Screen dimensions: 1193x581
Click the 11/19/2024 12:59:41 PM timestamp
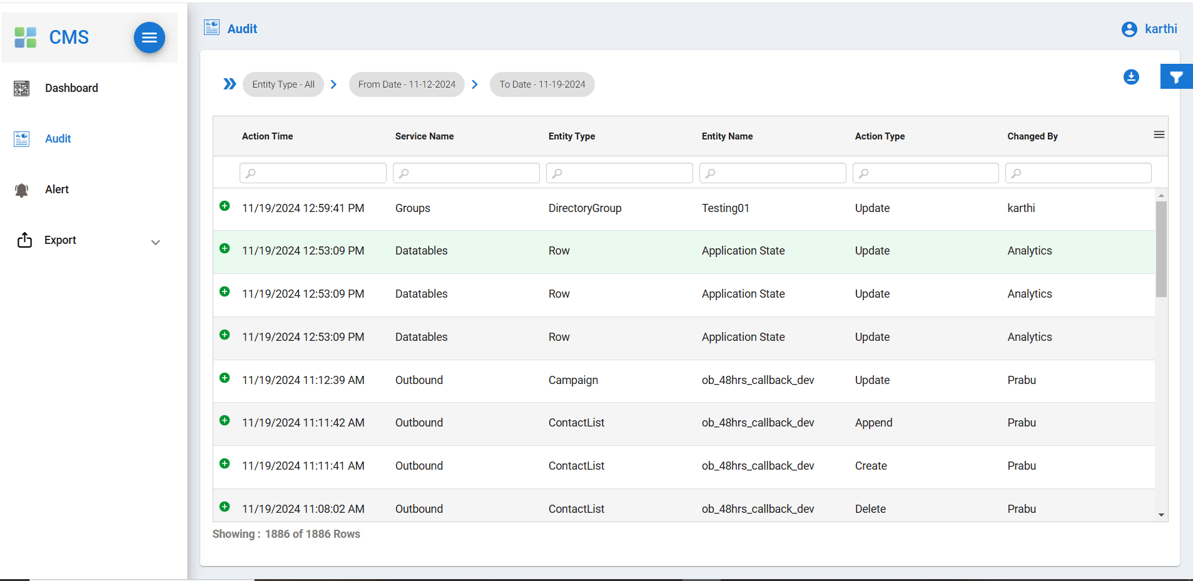point(303,208)
